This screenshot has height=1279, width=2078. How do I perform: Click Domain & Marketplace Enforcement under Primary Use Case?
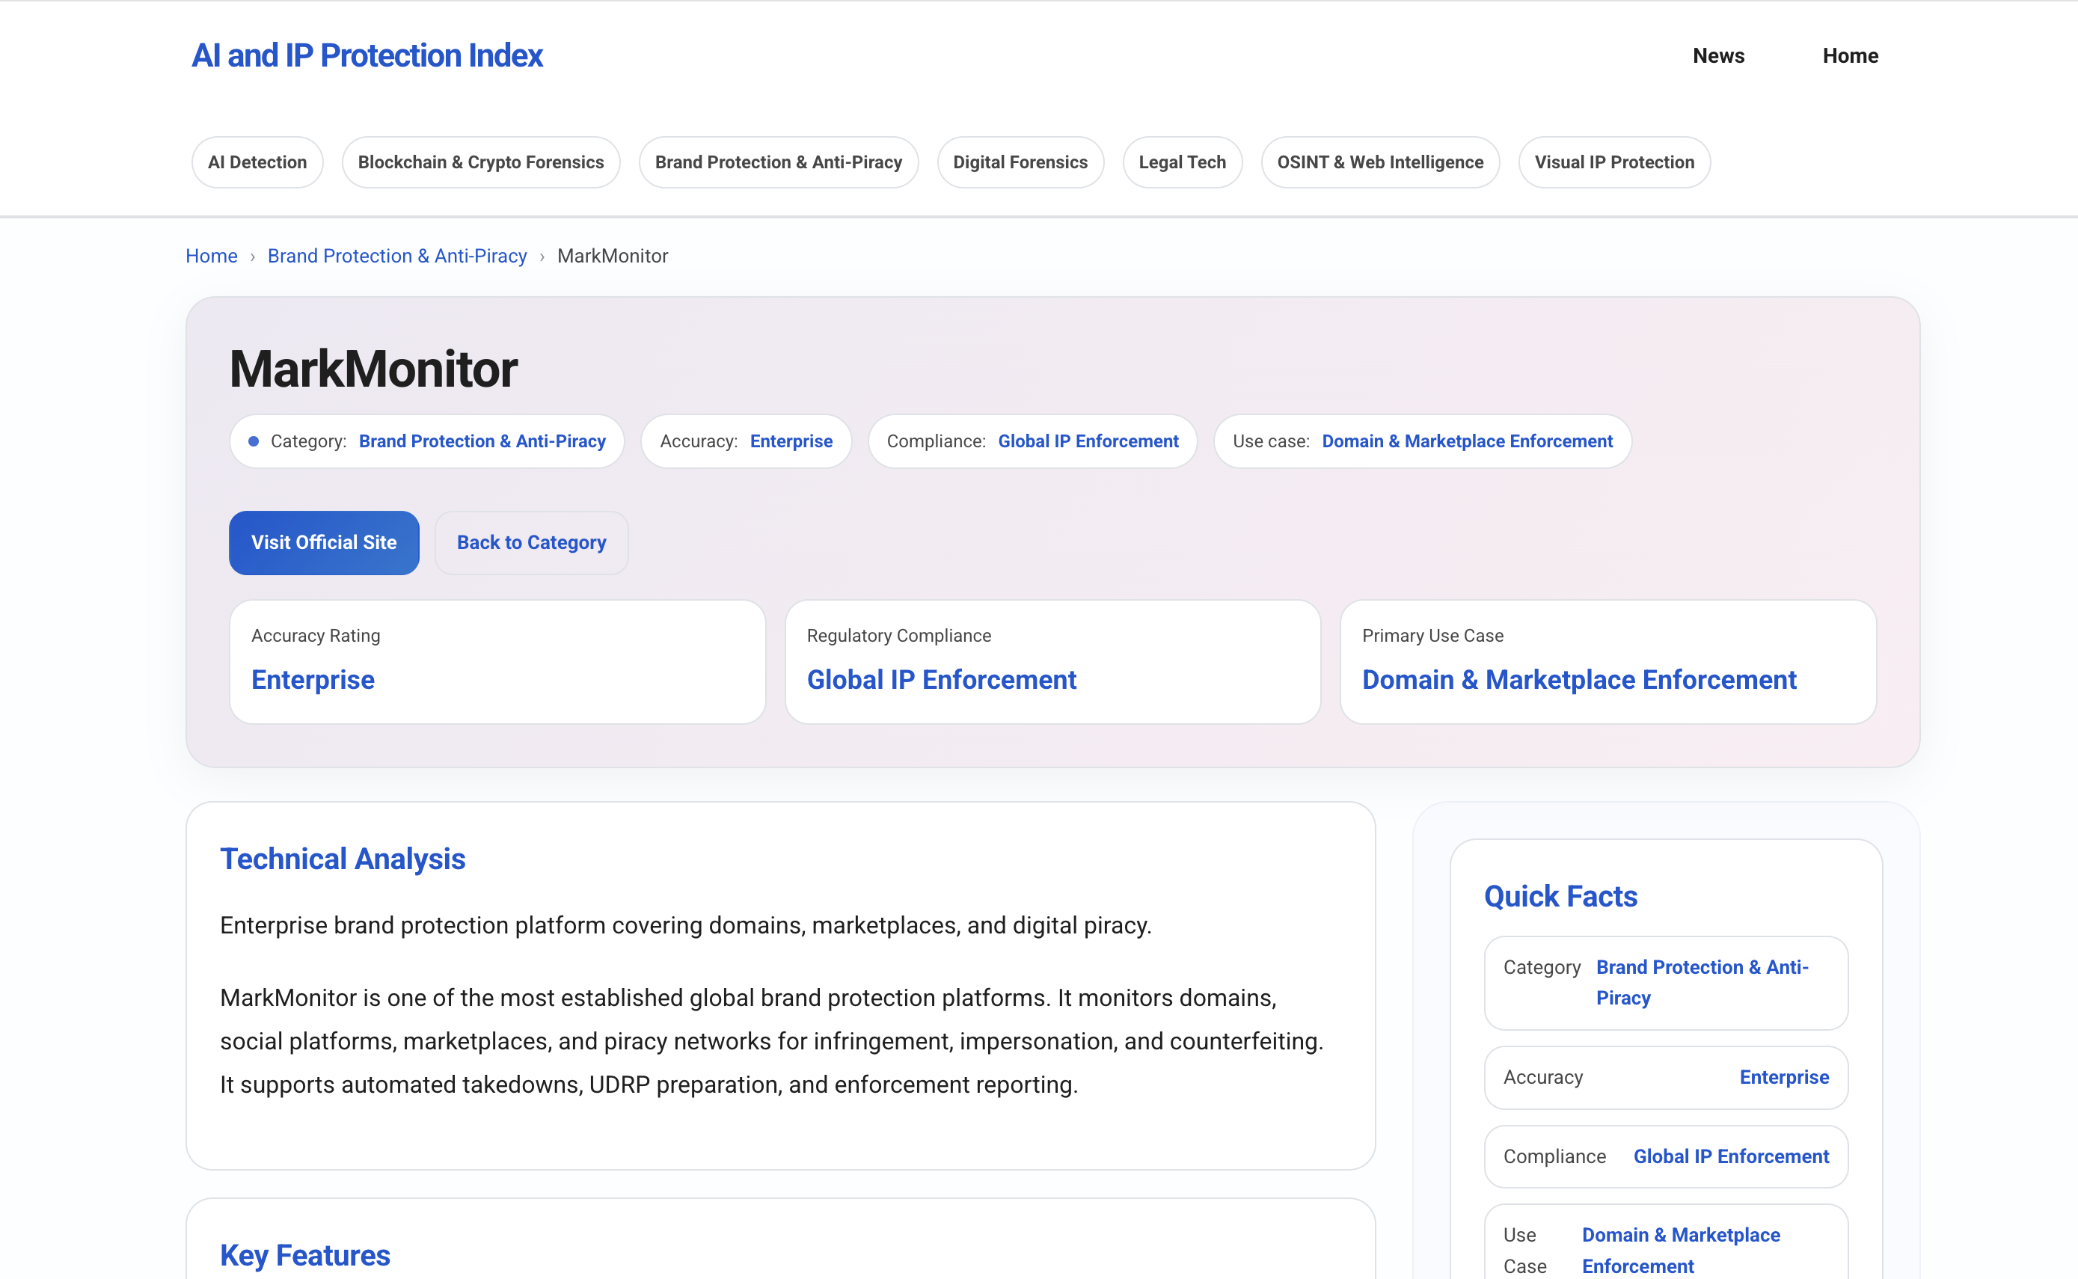pos(1579,679)
